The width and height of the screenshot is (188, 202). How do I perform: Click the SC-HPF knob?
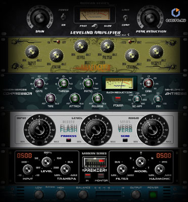coord(137,99)
